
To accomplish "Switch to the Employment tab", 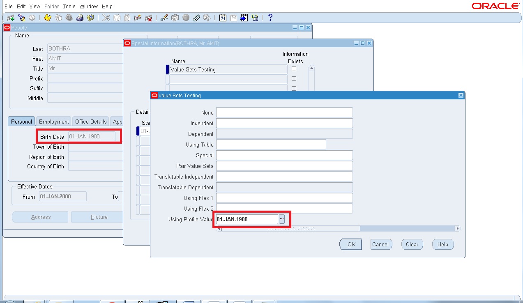I will (53, 121).
